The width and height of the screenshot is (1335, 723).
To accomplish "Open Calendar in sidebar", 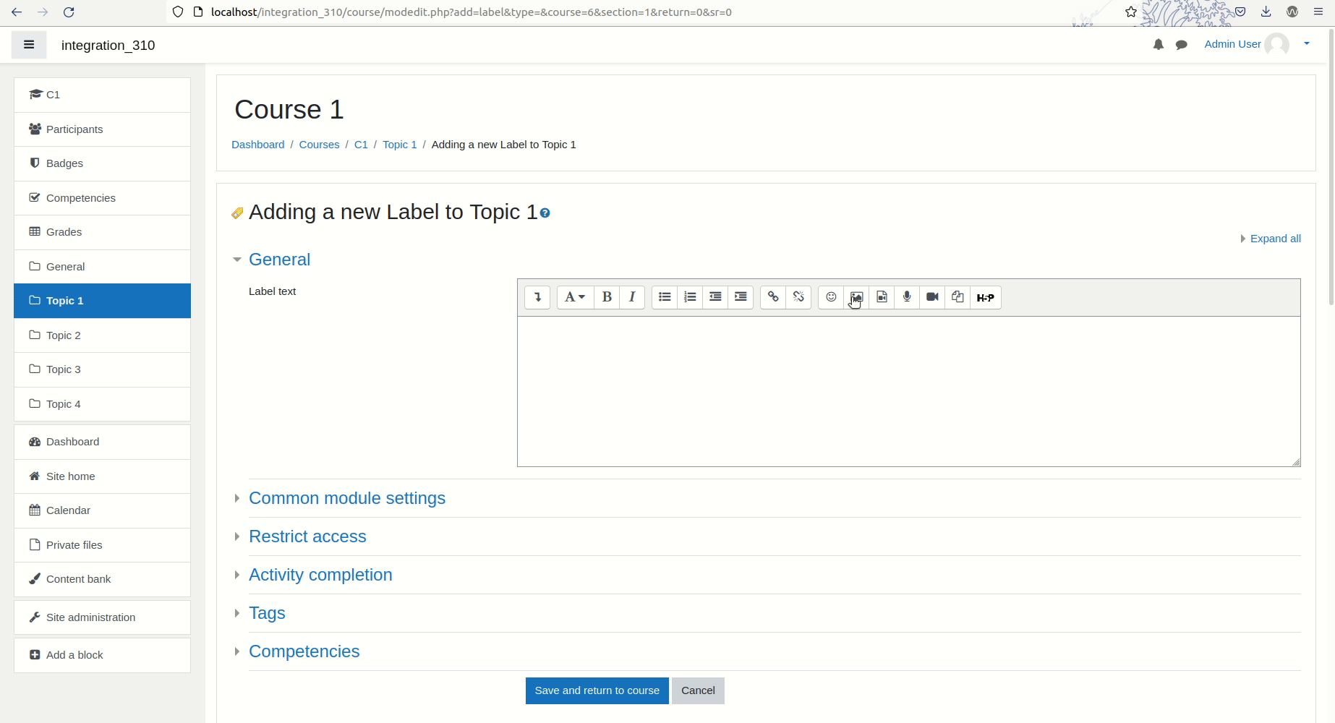I will 102,510.
